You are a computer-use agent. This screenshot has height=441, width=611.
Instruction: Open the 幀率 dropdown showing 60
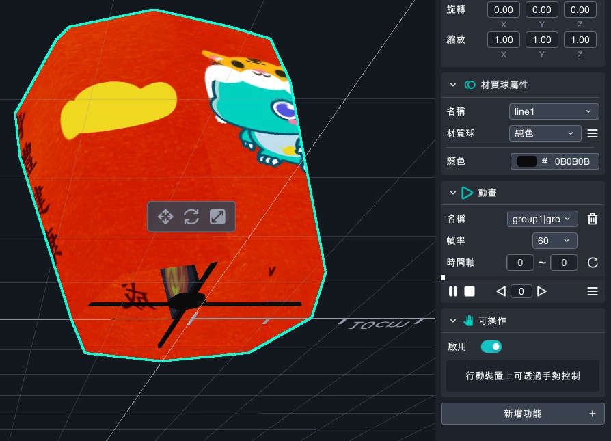tap(554, 241)
